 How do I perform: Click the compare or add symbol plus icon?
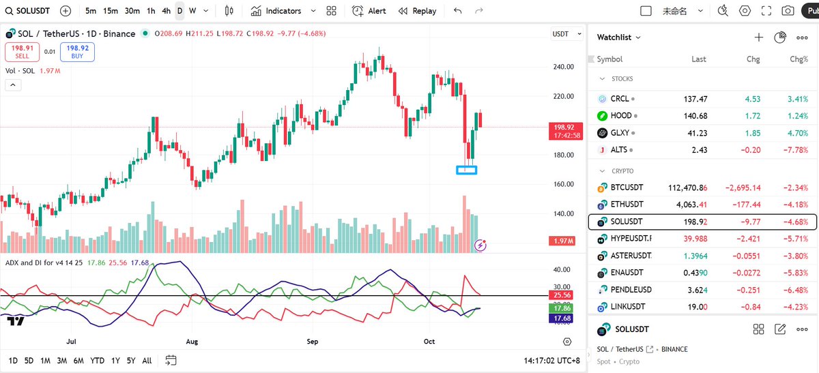(65, 11)
